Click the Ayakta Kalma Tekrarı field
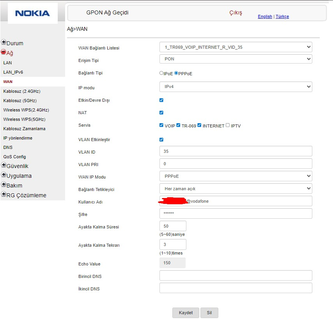Screen dimensions: 333x329 (173, 244)
